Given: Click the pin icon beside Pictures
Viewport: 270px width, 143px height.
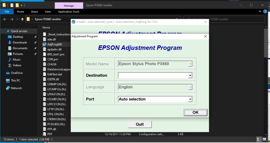Looking at the screenshot, I should [x=35, y=54].
